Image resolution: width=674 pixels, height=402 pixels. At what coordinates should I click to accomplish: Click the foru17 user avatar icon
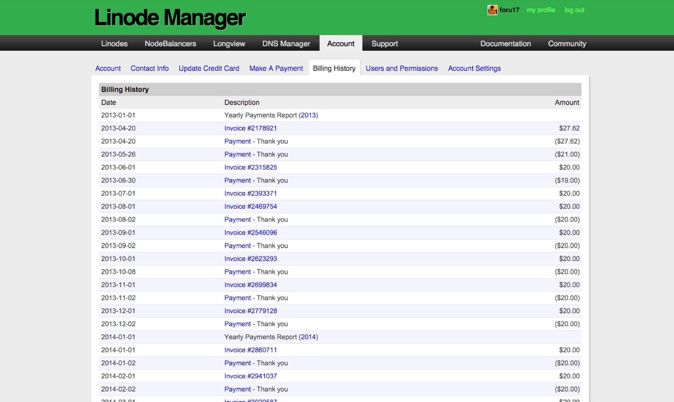[492, 10]
